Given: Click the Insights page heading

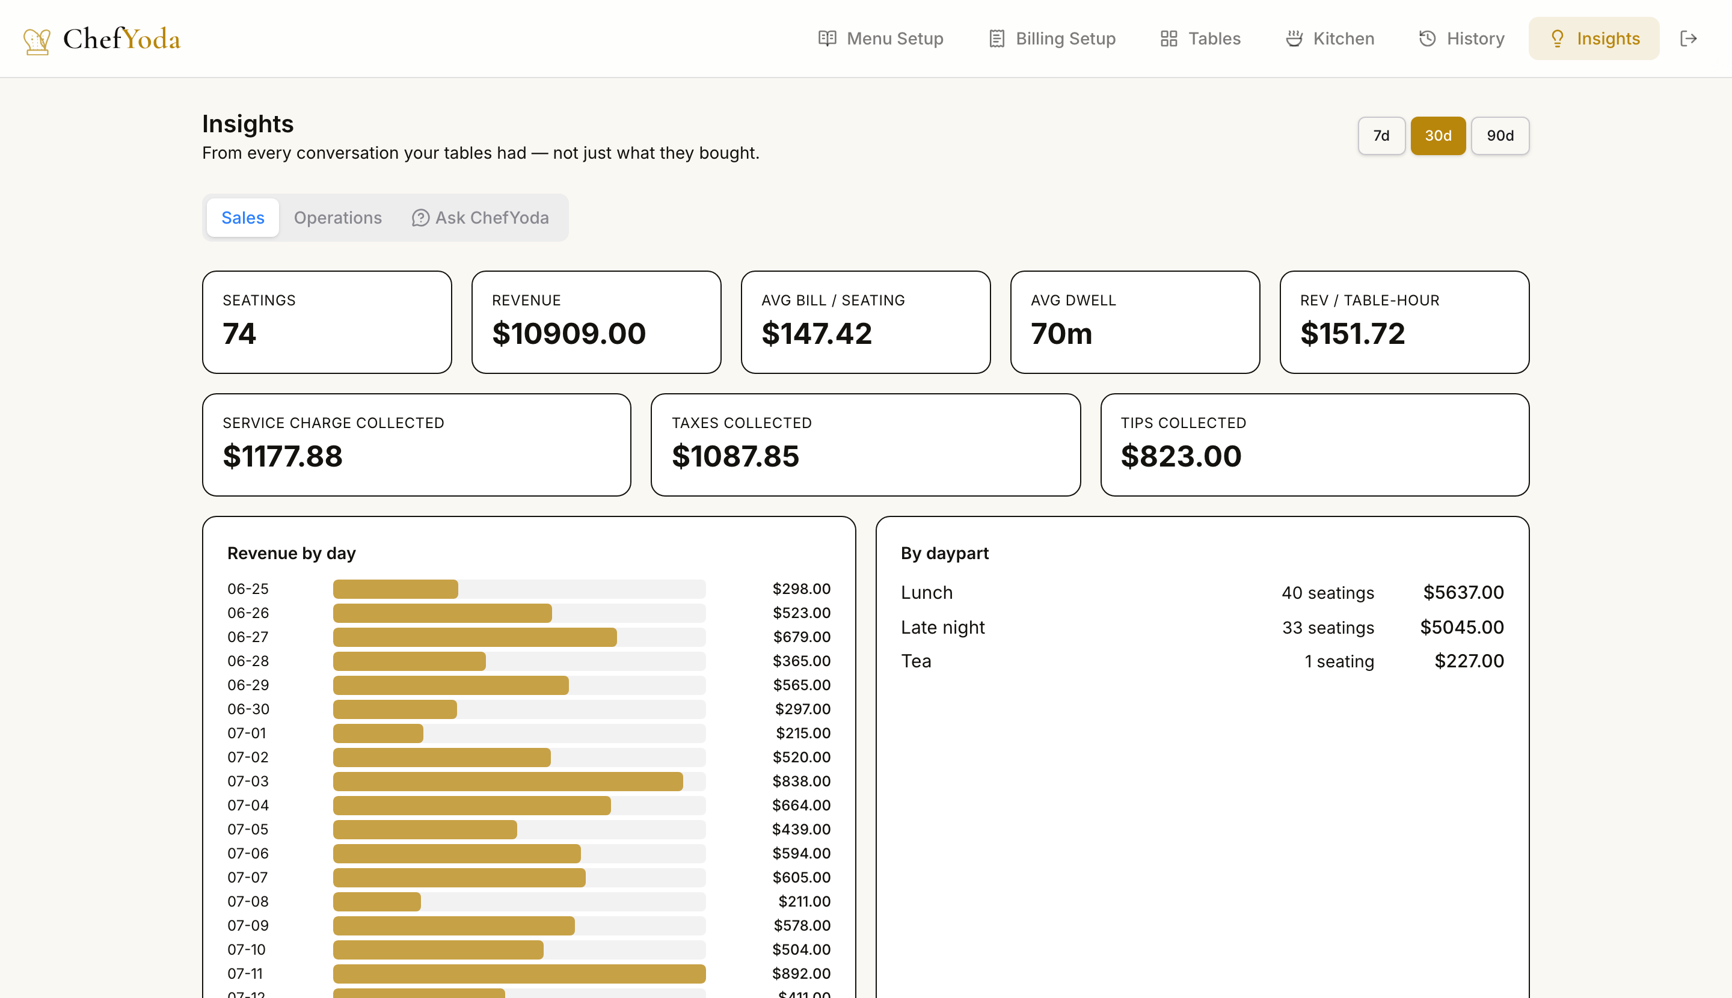Looking at the screenshot, I should [x=248, y=124].
